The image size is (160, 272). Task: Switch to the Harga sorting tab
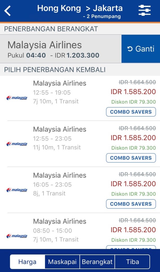point(27,262)
